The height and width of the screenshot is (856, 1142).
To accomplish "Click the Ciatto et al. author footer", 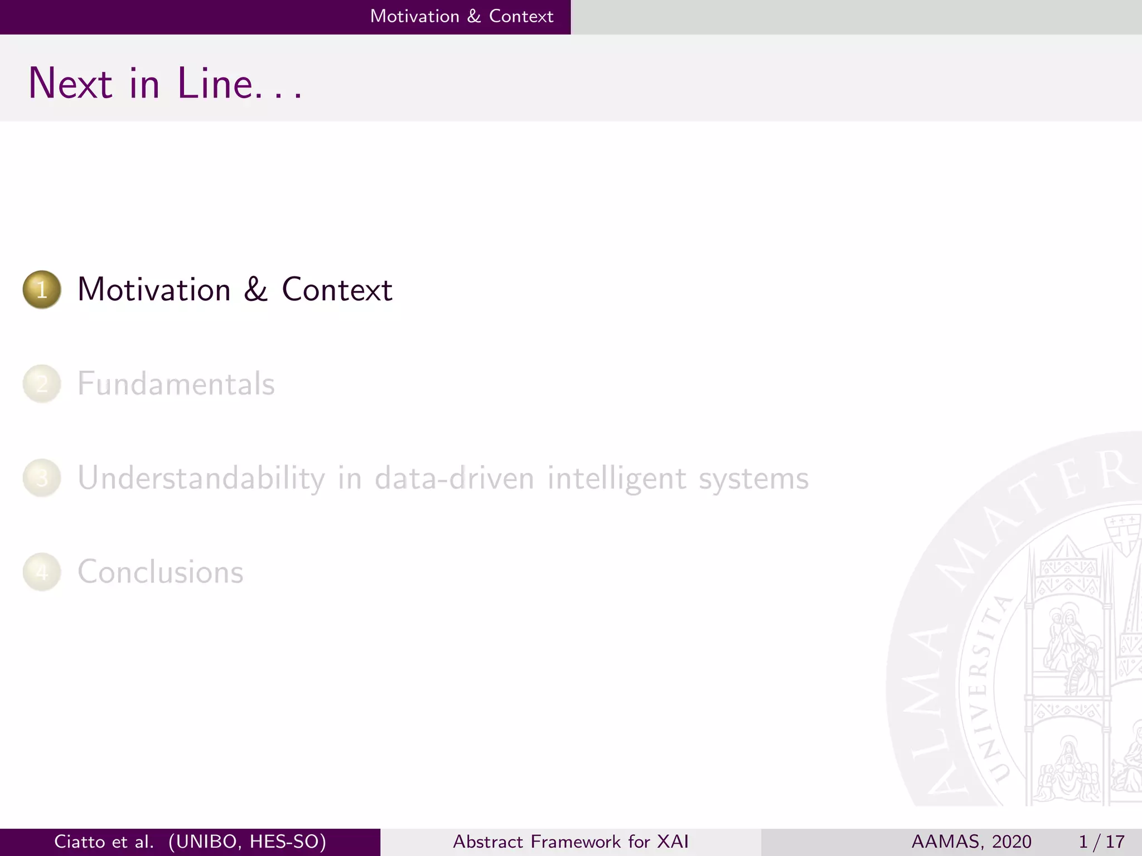I will [x=190, y=842].
